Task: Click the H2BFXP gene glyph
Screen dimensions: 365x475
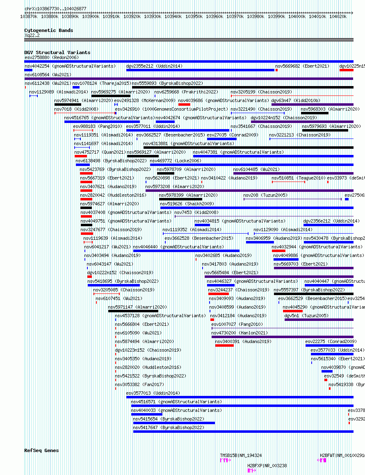Action: [252, 470]
